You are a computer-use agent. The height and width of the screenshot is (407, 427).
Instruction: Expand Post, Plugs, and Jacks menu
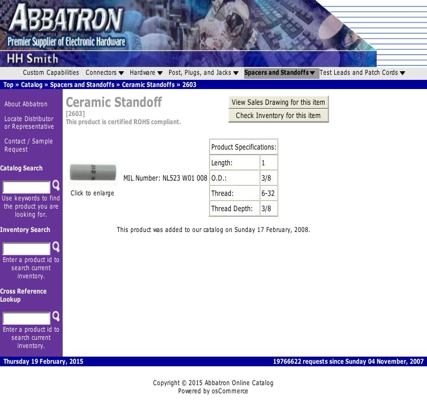pyautogui.click(x=203, y=73)
